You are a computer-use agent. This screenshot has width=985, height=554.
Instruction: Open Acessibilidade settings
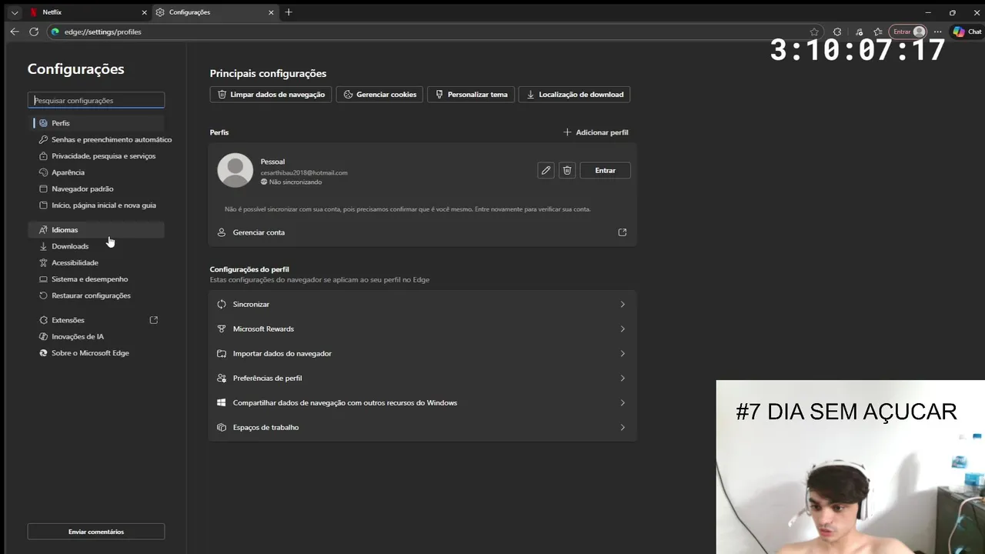point(96,262)
